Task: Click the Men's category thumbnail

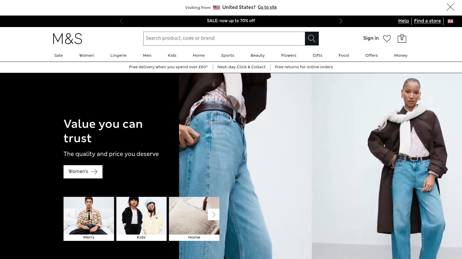Action: tap(88, 217)
